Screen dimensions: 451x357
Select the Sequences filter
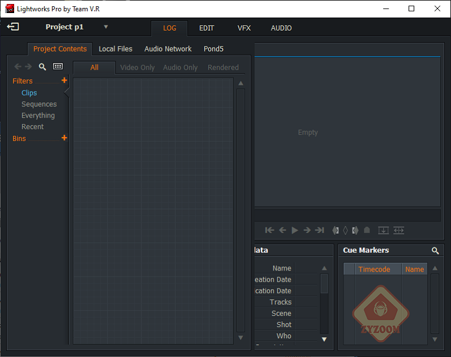pyautogui.click(x=39, y=104)
